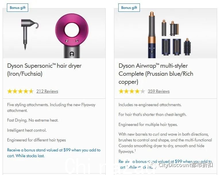220x175 pixels.
Task: Open Dyson Supersonic hair dryer title
Action: point(44,70)
